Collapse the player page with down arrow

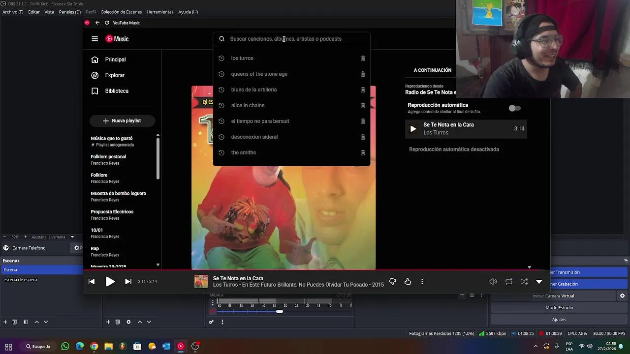(539, 282)
